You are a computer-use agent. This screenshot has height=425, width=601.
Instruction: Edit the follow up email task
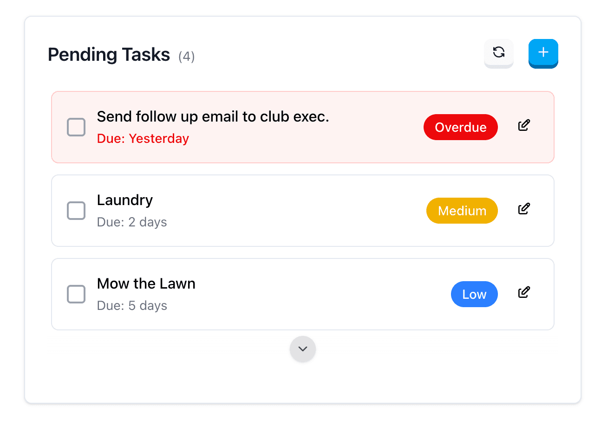(x=524, y=126)
